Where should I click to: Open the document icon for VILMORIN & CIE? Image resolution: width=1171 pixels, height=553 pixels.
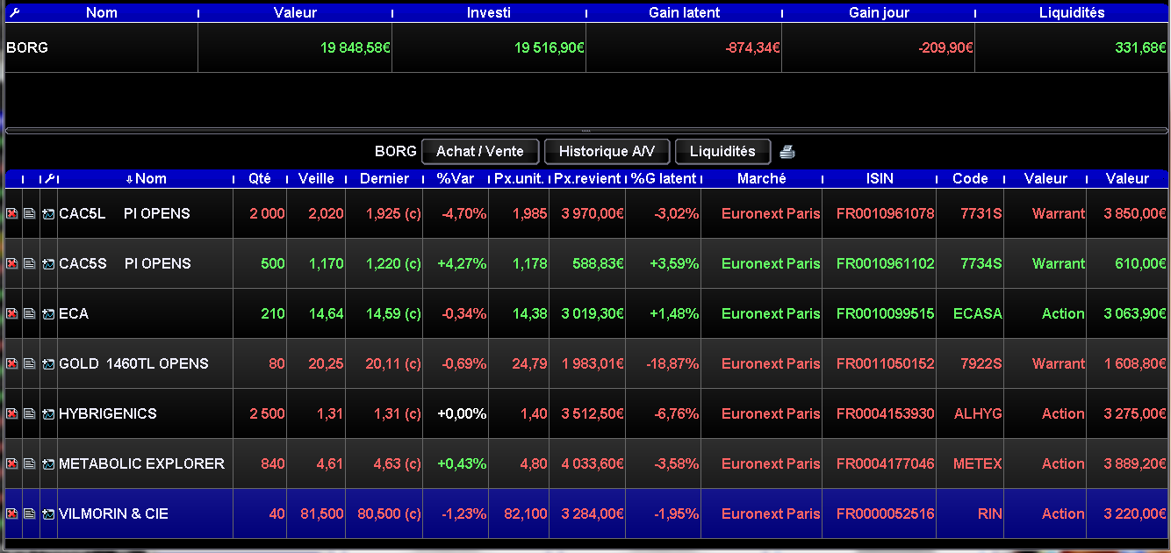click(30, 513)
